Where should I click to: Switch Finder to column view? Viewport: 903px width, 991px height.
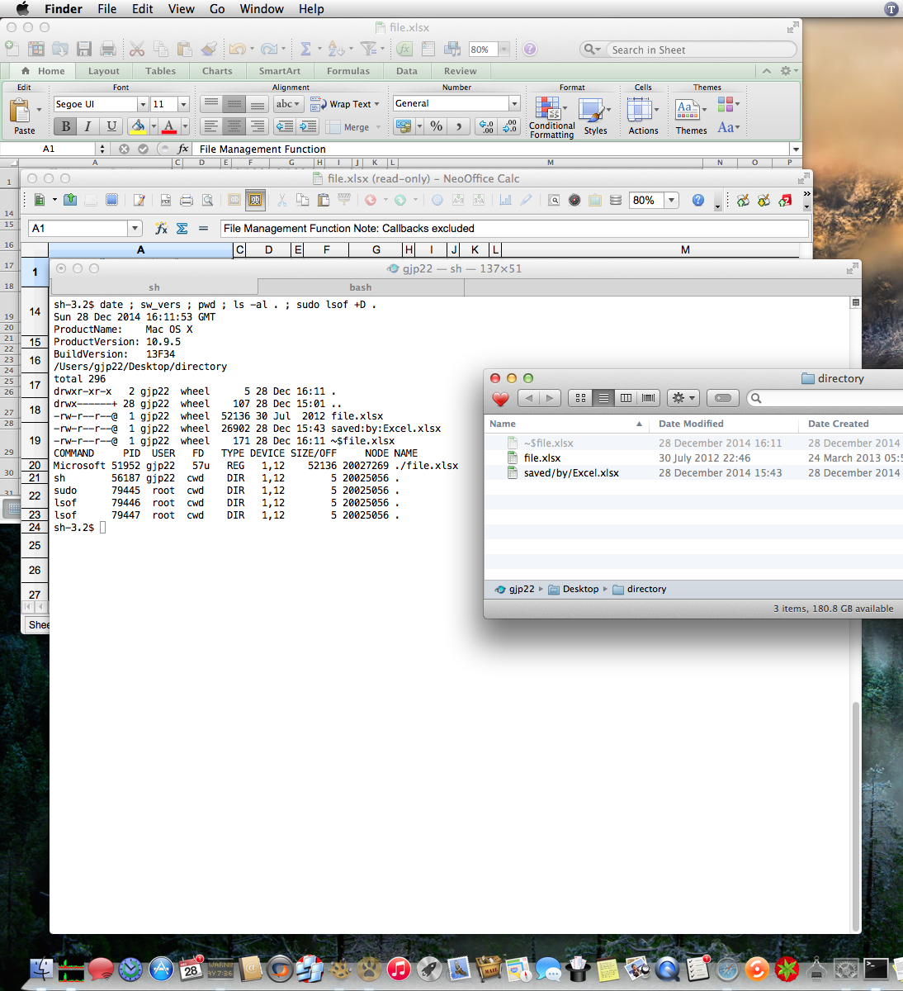pos(626,398)
